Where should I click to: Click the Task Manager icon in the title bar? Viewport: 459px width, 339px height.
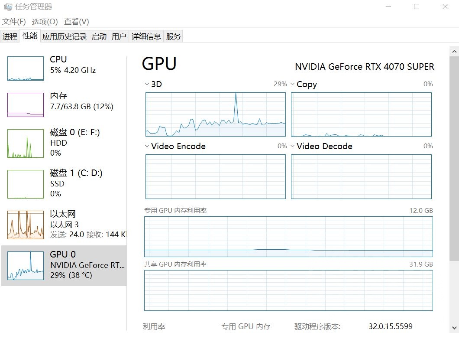8,7
